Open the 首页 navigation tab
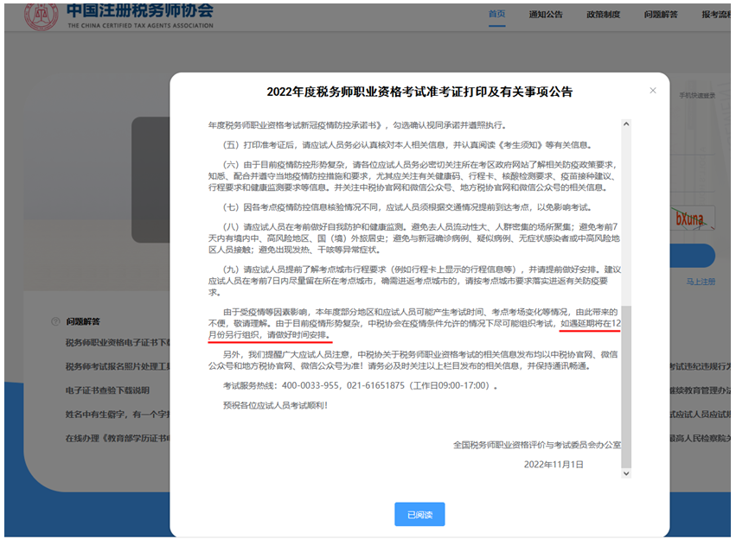Image resolution: width=736 pixels, height=539 pixels. pyautogui.click(x=497, y=15)
